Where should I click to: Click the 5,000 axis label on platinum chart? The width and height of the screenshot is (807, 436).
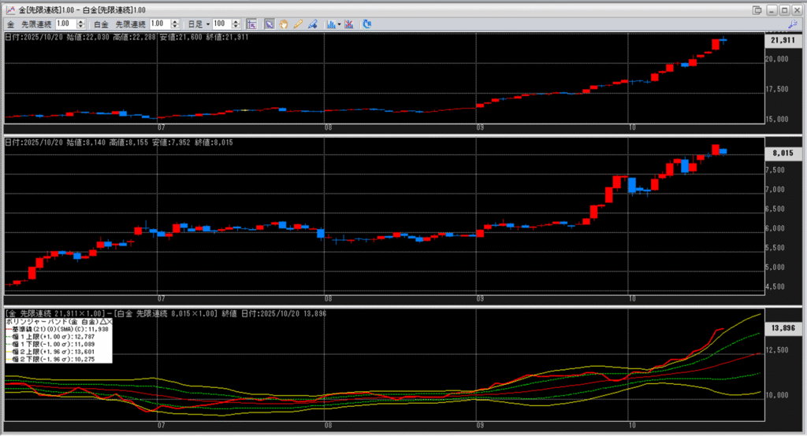click(x=775, y=268)
